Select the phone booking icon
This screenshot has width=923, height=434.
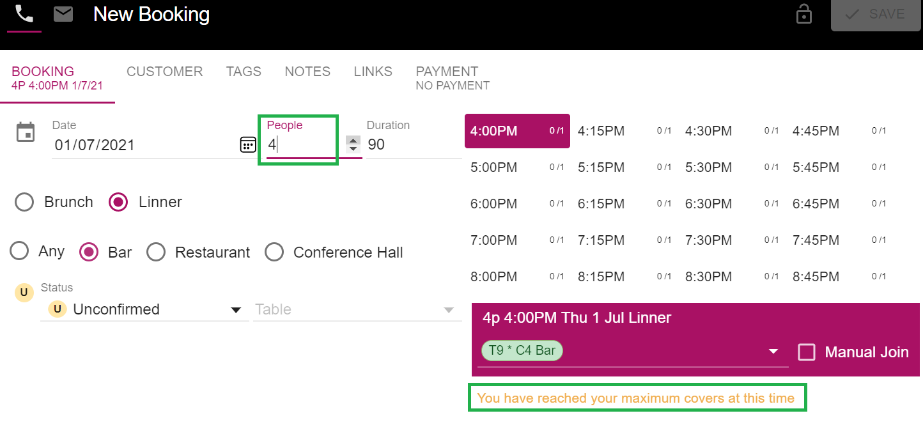tap(24, 12)
